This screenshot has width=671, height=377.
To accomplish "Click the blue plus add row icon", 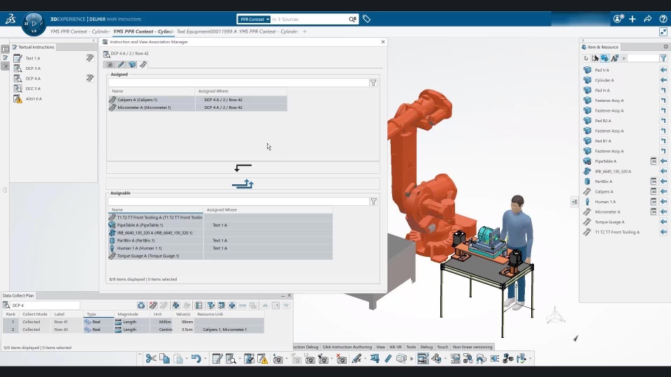I will (232, 305).
